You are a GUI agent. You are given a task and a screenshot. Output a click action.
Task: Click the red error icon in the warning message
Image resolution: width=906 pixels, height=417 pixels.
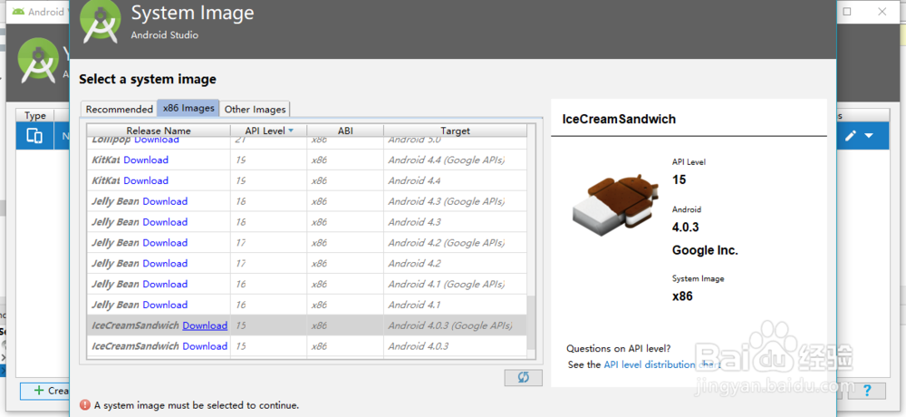click(x=85, y=405)
